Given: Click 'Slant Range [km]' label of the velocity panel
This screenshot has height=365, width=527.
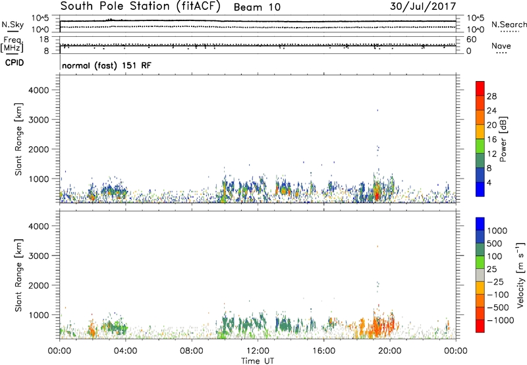Looking at the screenshot, I should 18,275.
